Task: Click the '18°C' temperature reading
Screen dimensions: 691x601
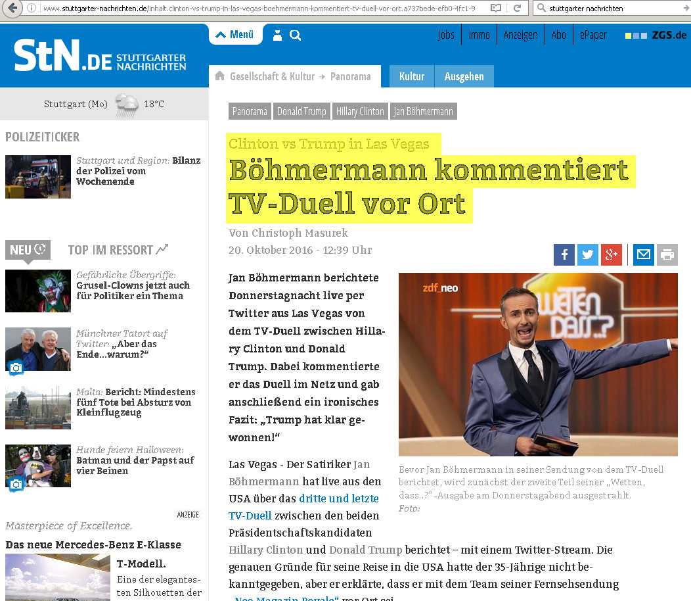Action: point(154,104)
